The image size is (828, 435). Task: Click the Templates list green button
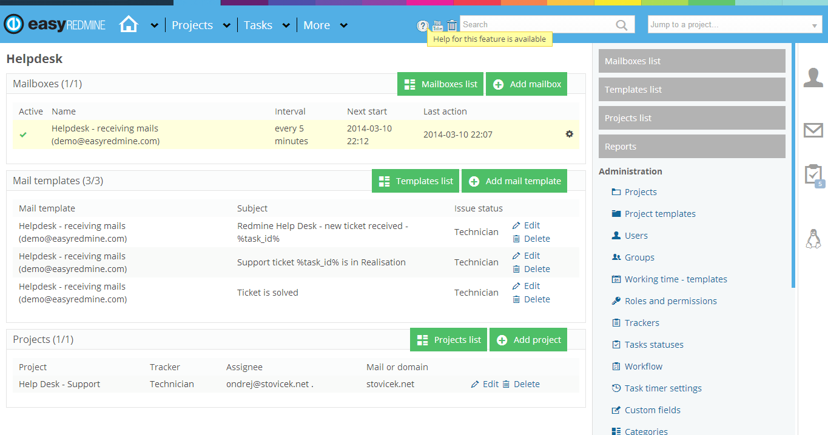(x=416, y=181)
